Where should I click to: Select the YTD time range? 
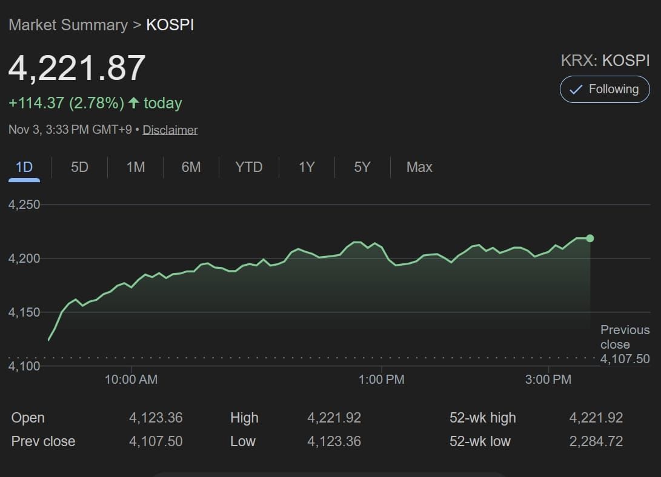248,167
